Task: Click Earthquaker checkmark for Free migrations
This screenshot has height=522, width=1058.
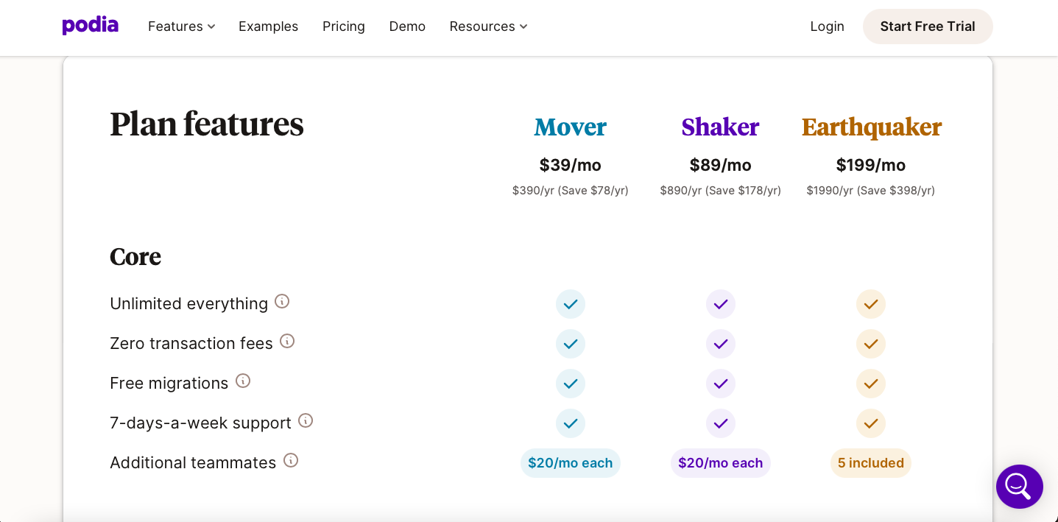Action: point(870,384)
